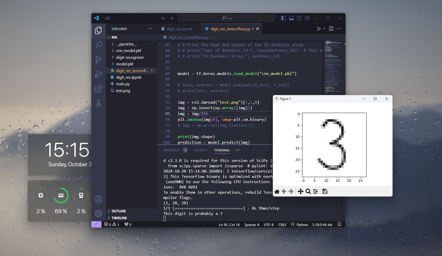Screen dimensions: 442x256
Task: Click the Python language mode in status bar
Action: [x=302, y=224]
